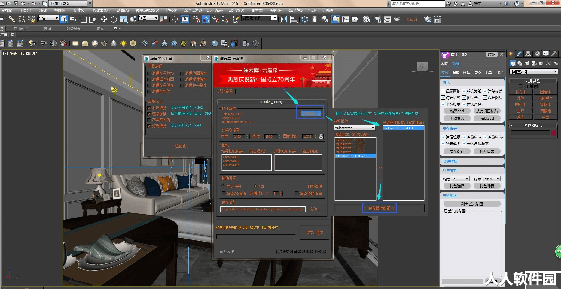Click 列出丢失贴图 button

[472, 204]
